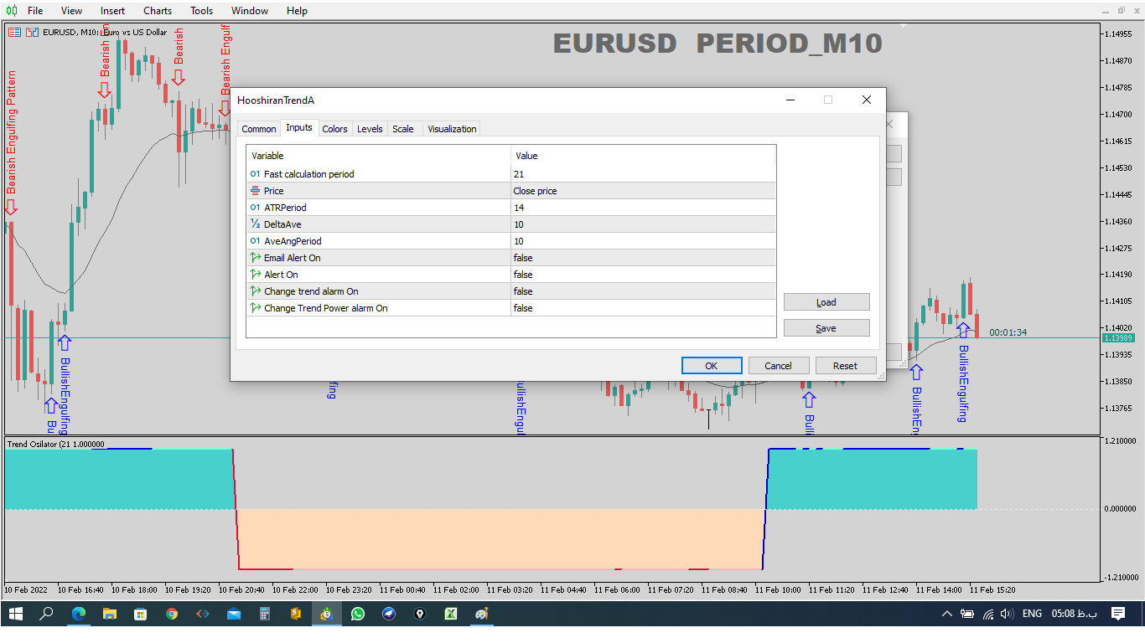The width and height of the screenshot is (1145, 643).
Task: Change Change trend alarm On value
Action: point(642,291)
